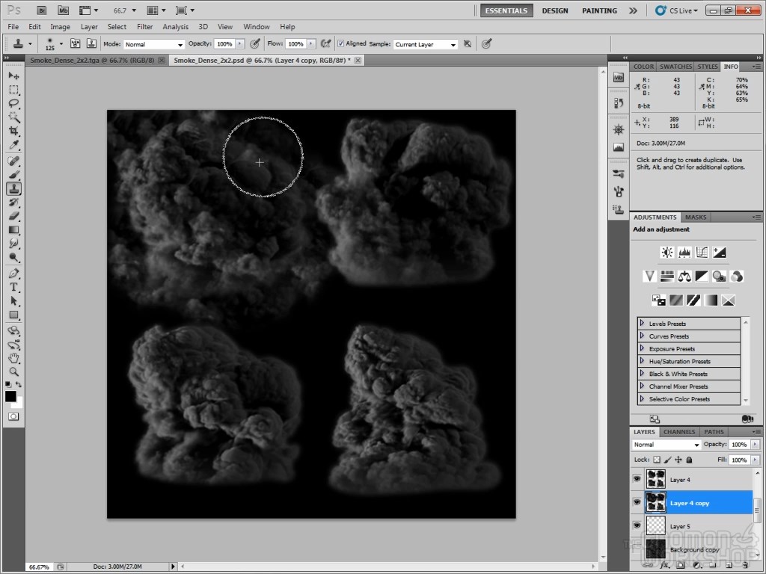
Task: Pick the Lasso tool
Action: tap(13, 103)
